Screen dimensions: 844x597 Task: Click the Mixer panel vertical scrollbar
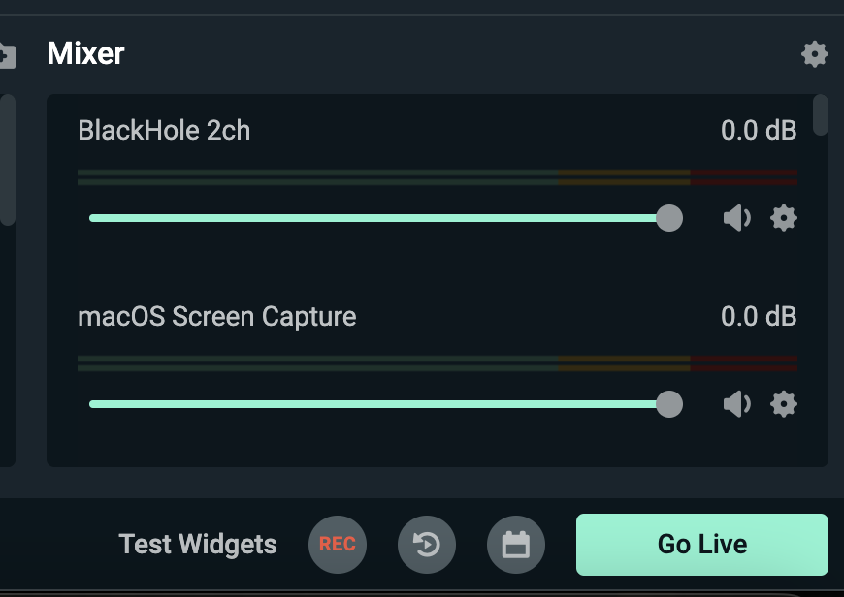821,115
